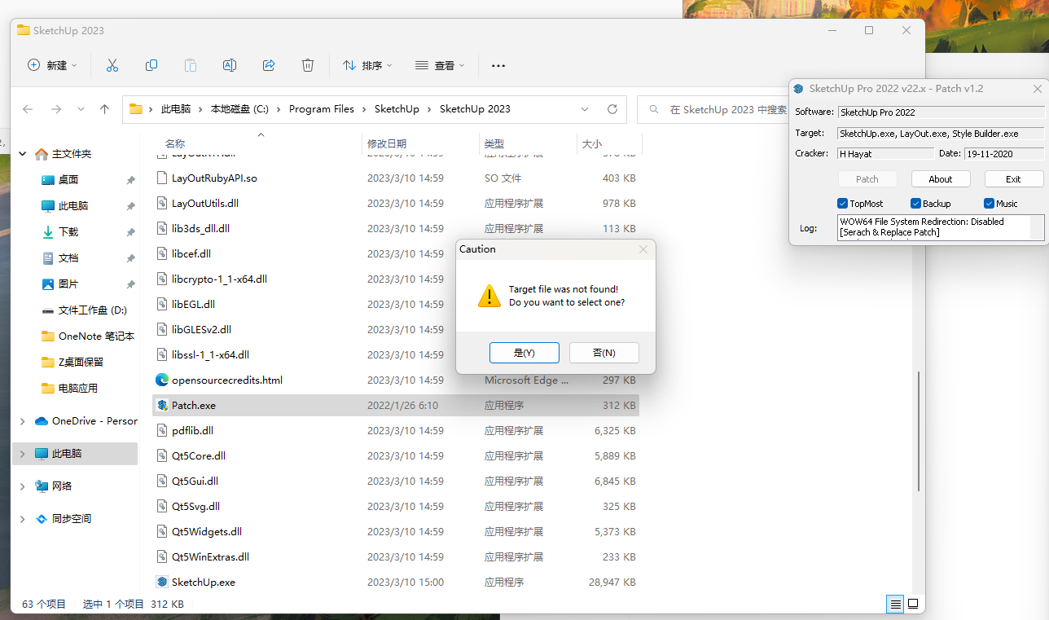Toggle the TopMost checkbox in Patch window
The image size is (1049, 620).
click(842, 204)
